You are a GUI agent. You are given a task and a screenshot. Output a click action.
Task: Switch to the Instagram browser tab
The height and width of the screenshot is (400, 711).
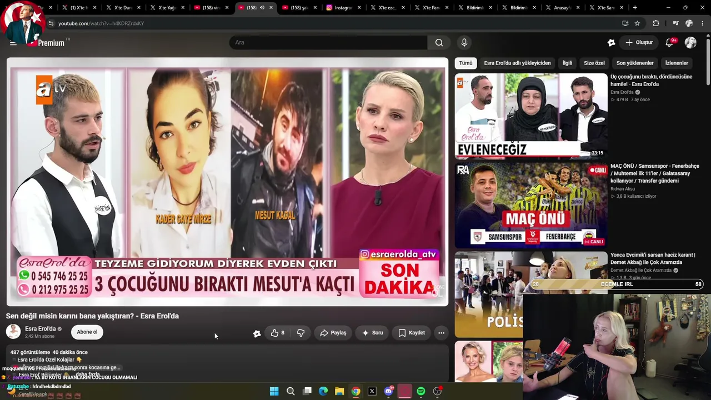(344, 8)
